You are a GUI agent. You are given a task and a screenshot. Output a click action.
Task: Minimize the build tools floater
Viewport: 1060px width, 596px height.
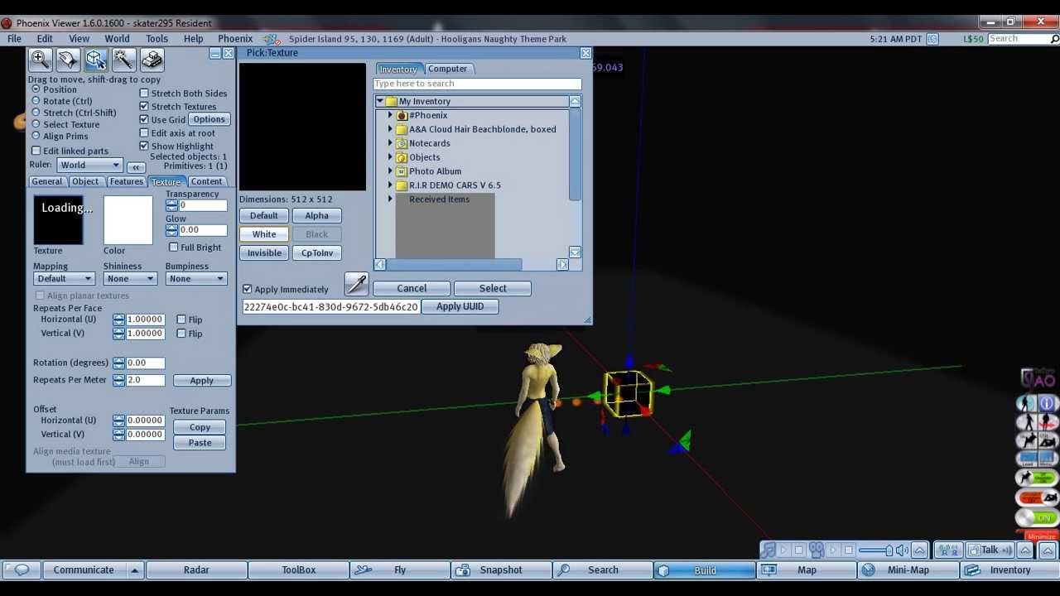coord(214,54)
